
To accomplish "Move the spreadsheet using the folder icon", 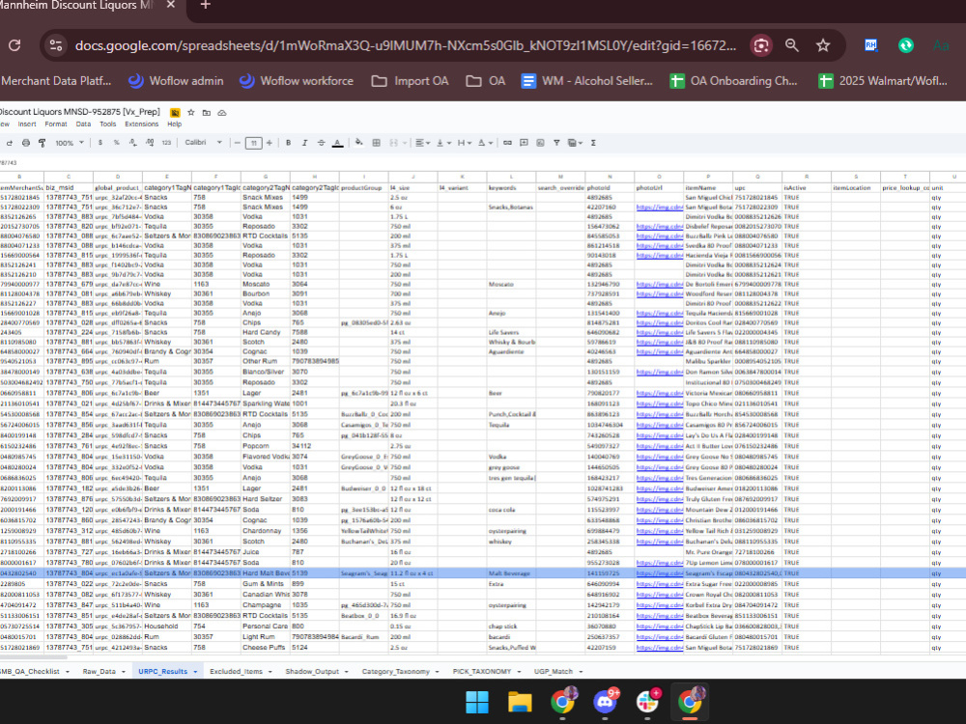I will [207, 113].
